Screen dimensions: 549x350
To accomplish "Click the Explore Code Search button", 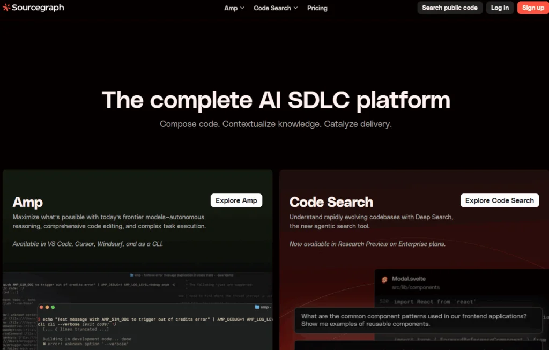I will (x=500, y=200).
